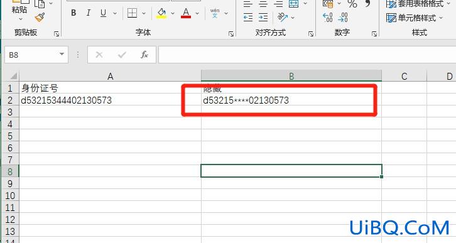Image resolution: width=456 pixels, height=243 pixels.
Task: Select column D header
Action: pos(441,76)
